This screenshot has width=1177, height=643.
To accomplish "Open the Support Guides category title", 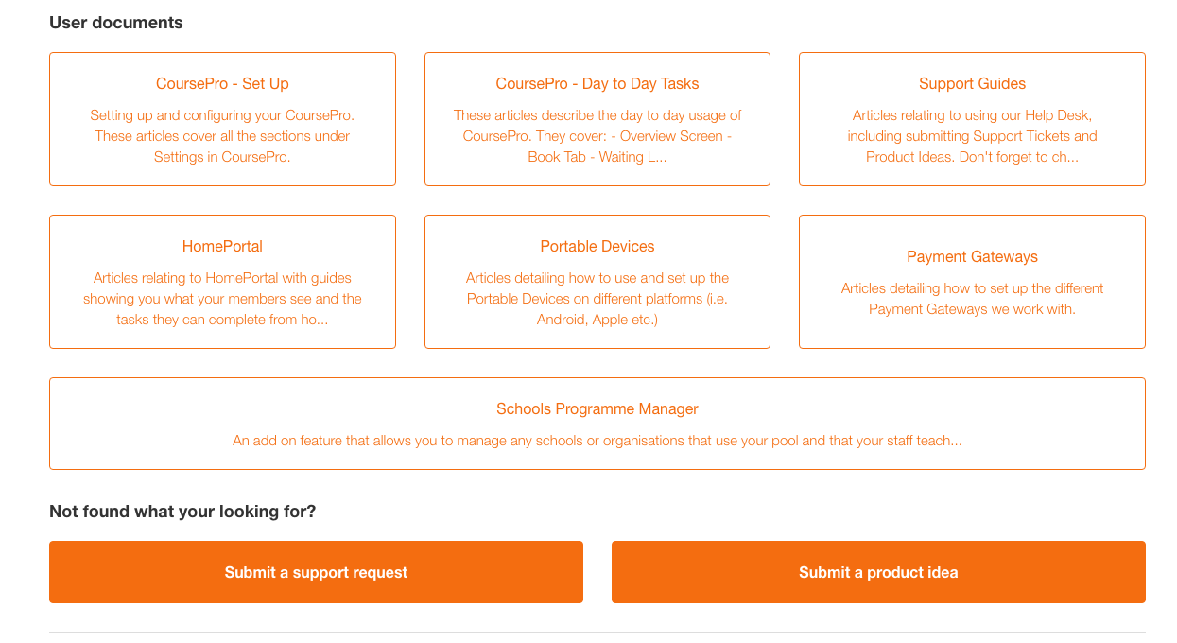I will (972, 84).
